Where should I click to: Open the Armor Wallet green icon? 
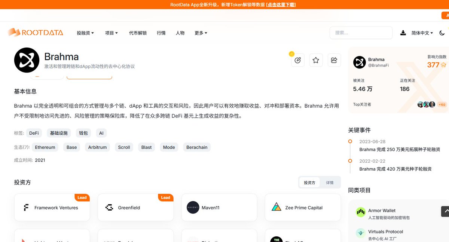tap(361, 212)
